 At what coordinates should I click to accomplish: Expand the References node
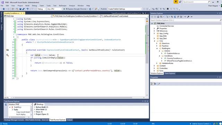pos(154,31)
